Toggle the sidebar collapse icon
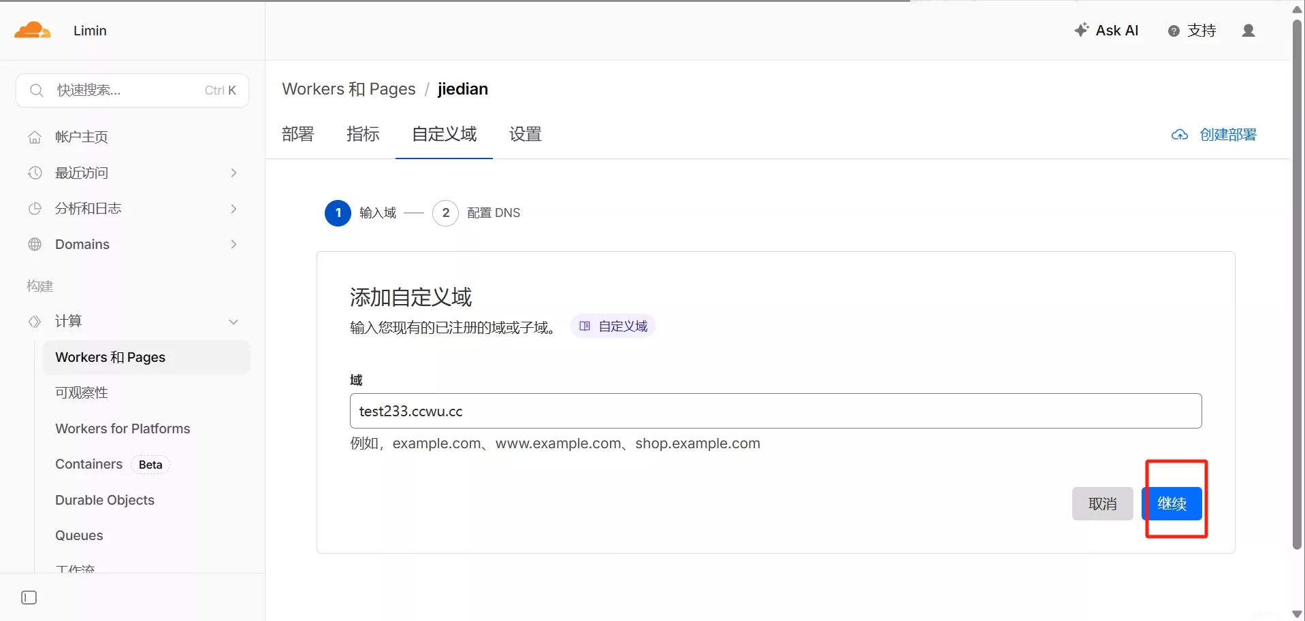Screen dimensions: 1305x621 pyautogui.click(x=29, y=598)
